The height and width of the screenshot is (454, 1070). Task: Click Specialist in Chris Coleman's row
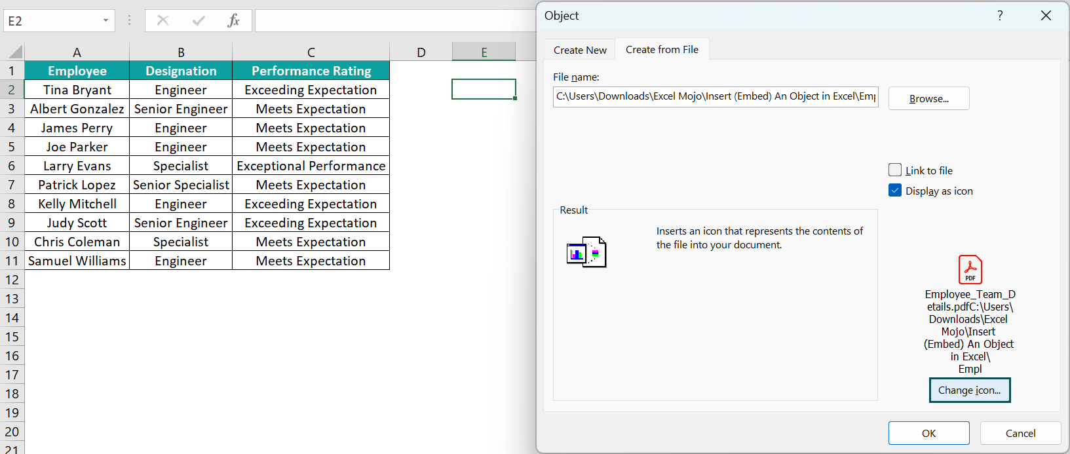click(x=181, y=242)
